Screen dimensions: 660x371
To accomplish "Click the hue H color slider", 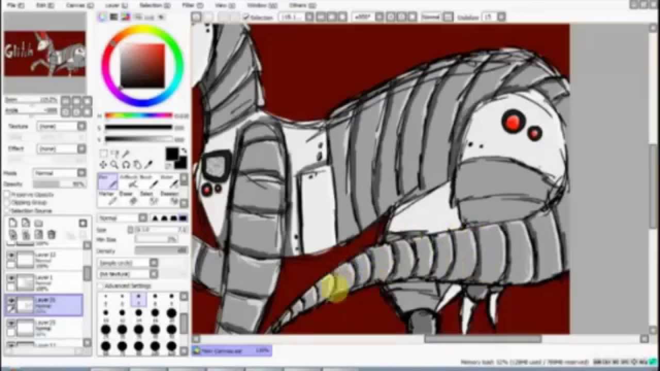I will 139,116.
